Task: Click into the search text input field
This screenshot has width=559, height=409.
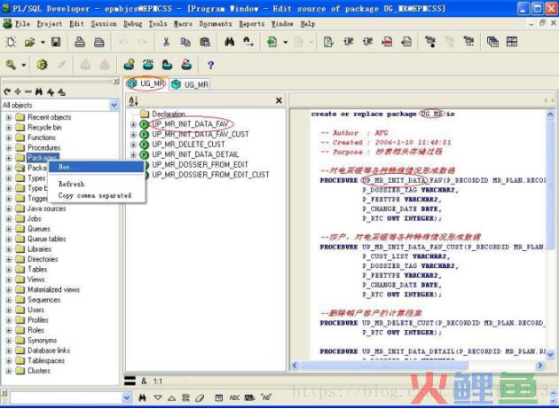Action: coord(66,397)
